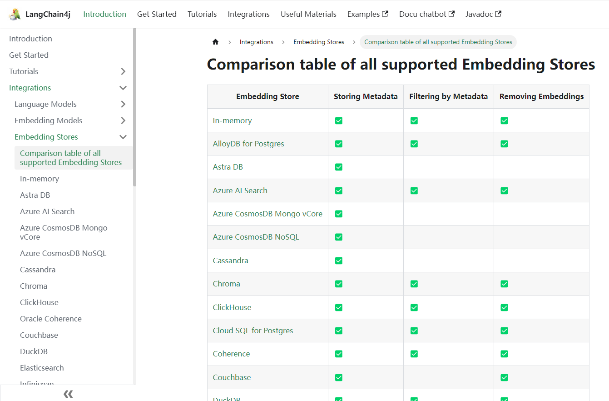Click Cassandra Storing Metadata check mark
Viewport: 609px width, 401px height.
pyautogui.click(x=339, y=261)
